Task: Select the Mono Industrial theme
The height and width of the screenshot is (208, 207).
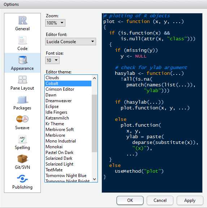Action: (x=68, y=141)
